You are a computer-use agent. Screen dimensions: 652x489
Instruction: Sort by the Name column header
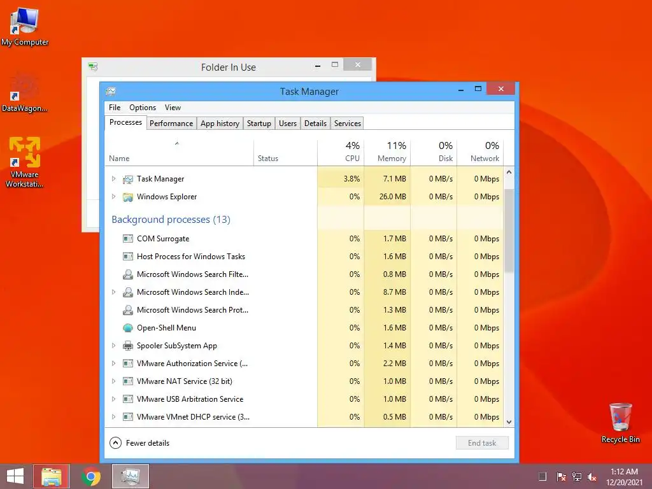click(179, 153)
